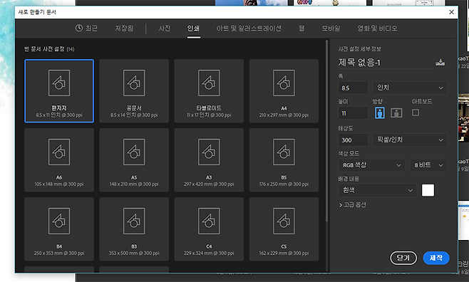Image resolution: width=469 pixels, height=282 pixels.
Task: Click the clock icon on 최근 tab
Action: click(79, 28)
